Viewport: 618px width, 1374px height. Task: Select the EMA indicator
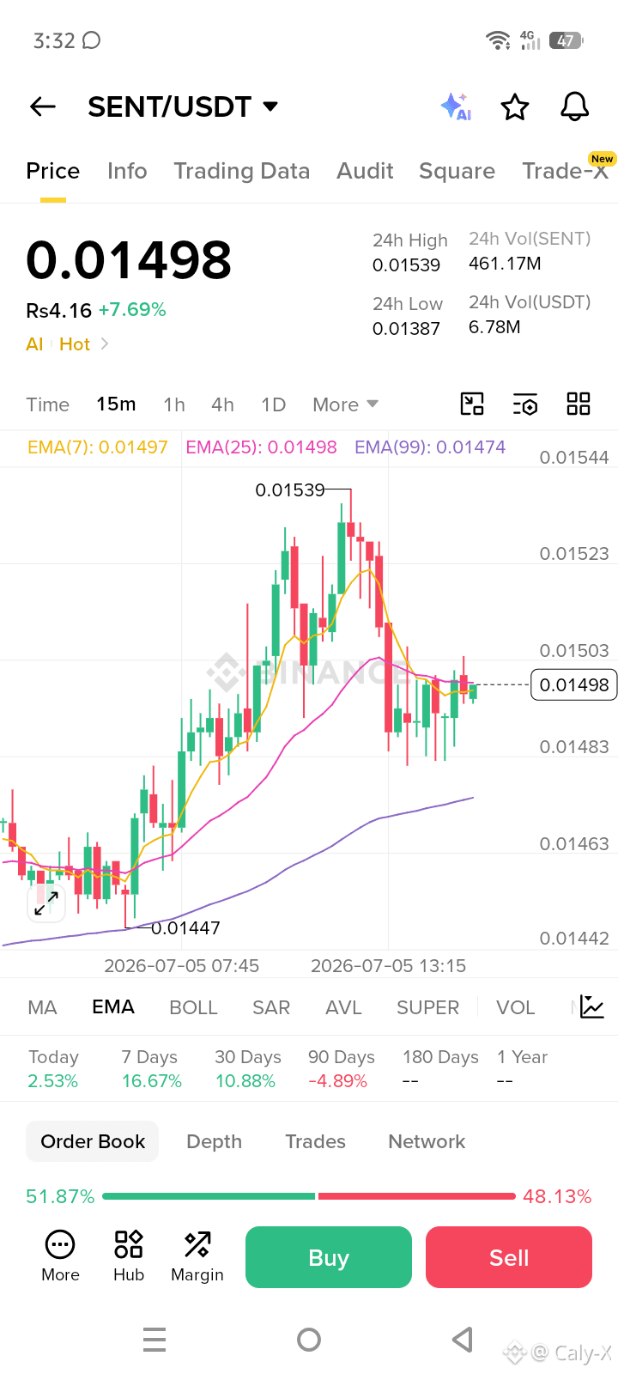113,1006
